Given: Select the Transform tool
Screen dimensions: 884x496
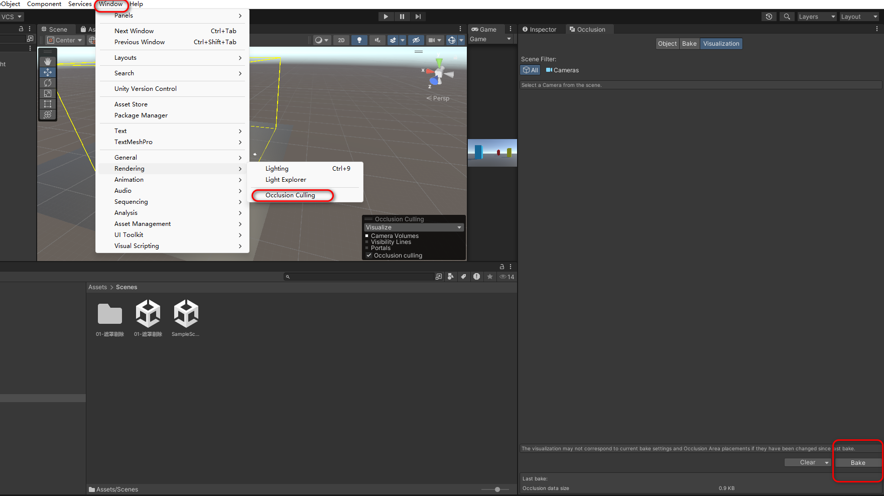Looking at the screenshot, I should [48, 114].
